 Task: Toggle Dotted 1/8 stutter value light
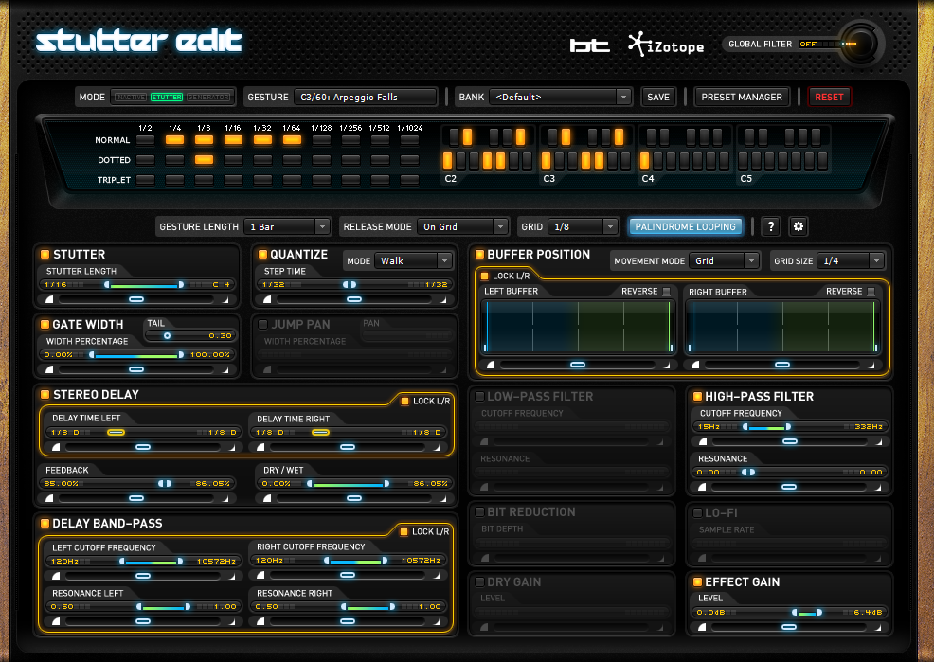pyautogui.click(x=204, y=160)
